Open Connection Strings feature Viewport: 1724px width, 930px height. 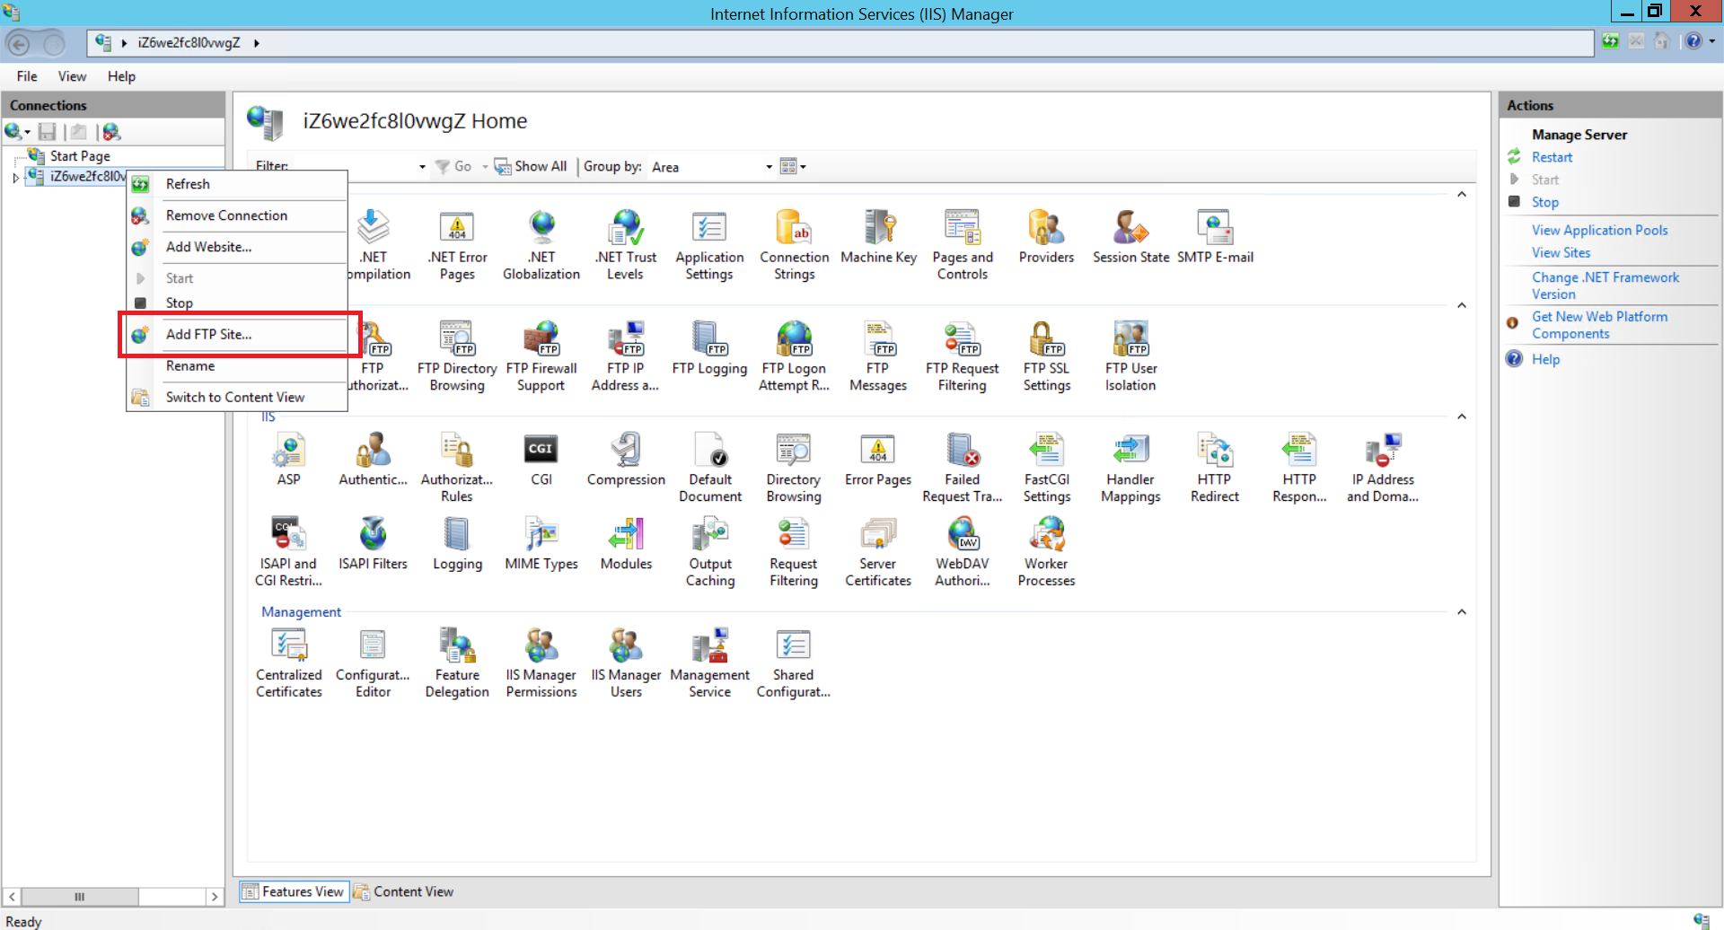[x=794, y=245]
